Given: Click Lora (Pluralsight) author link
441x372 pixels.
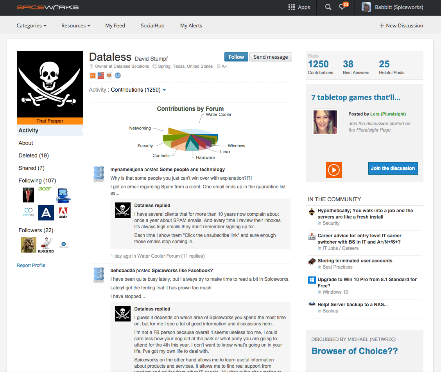Looking at the screenshot, I should [x=388, y=114].
